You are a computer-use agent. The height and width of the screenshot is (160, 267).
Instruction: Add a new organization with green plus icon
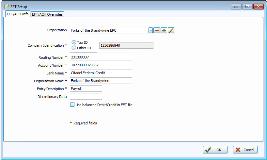click(164, 30)
